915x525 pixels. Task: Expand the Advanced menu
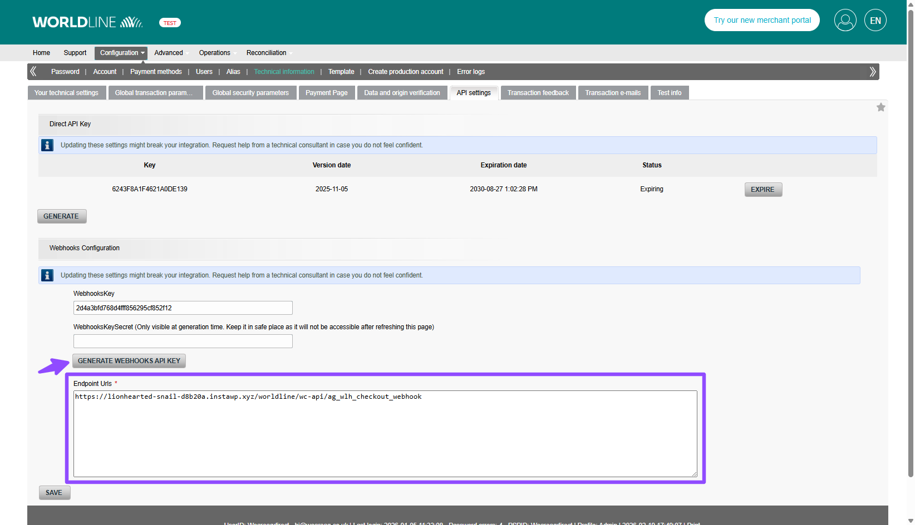coord(169,53)
